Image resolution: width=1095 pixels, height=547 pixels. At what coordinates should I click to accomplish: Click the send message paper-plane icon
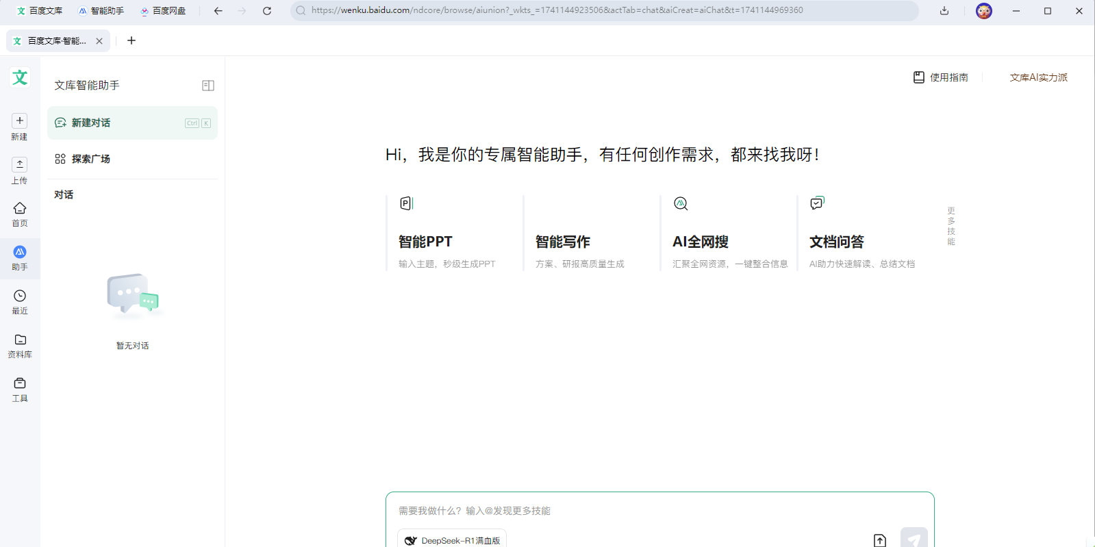point(914,539)
